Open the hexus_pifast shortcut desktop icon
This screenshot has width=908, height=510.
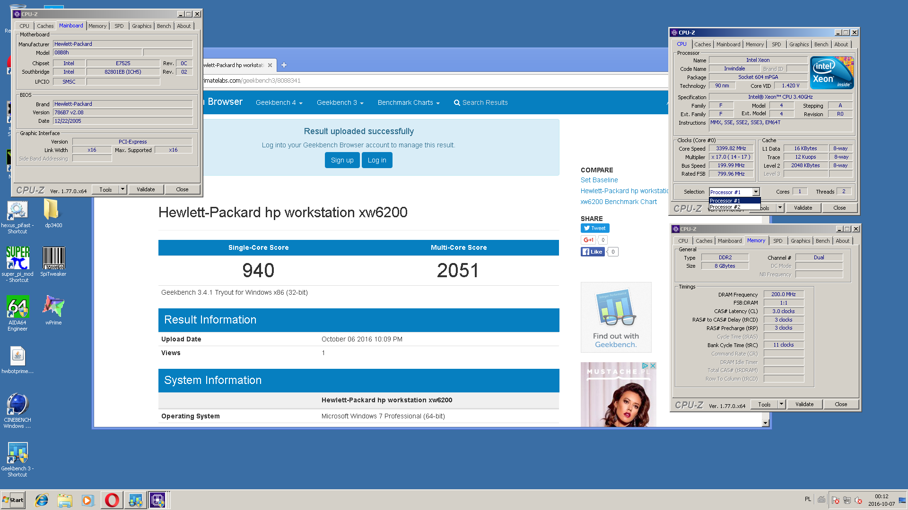[17, 216]
